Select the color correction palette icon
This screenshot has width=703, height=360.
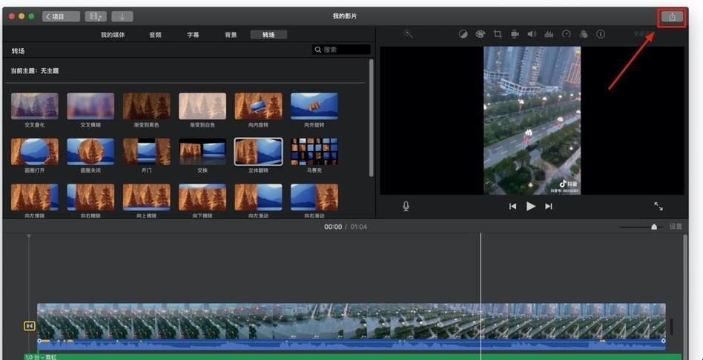[481, 34]
